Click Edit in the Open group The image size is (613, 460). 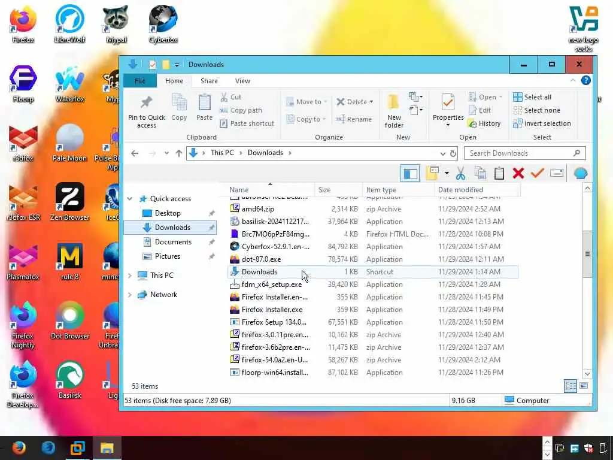click(x=480, y=110)
